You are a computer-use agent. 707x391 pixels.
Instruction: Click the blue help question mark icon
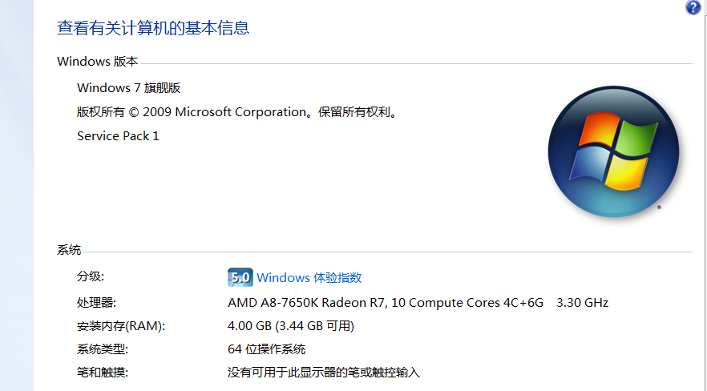(693, 8)
